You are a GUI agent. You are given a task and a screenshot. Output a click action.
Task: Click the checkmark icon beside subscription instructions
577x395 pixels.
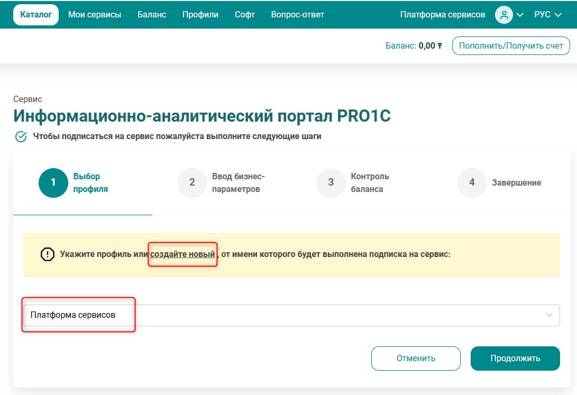click(x=21, y=136)
